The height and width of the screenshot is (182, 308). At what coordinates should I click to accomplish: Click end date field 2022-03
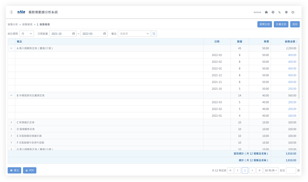coord(94,34)
